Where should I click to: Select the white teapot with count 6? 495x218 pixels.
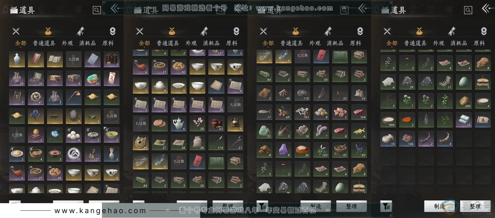pos(179,124)
